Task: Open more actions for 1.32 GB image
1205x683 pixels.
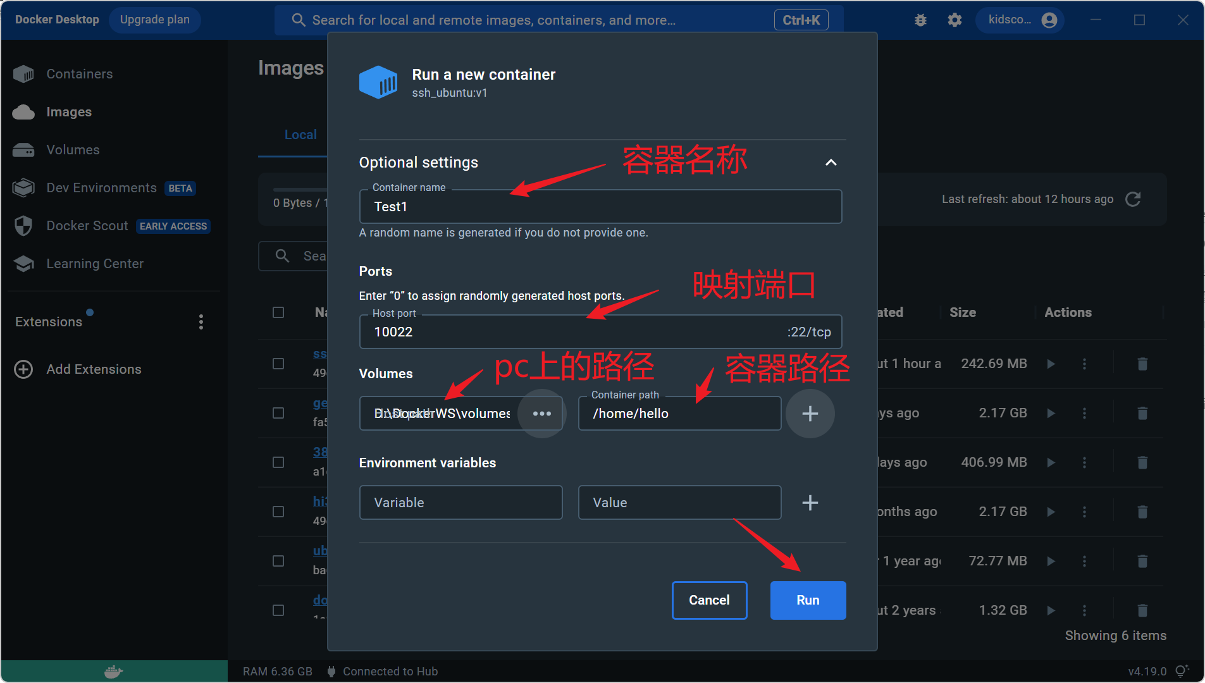Action: pyautogui.click(x=1084, y=610)
